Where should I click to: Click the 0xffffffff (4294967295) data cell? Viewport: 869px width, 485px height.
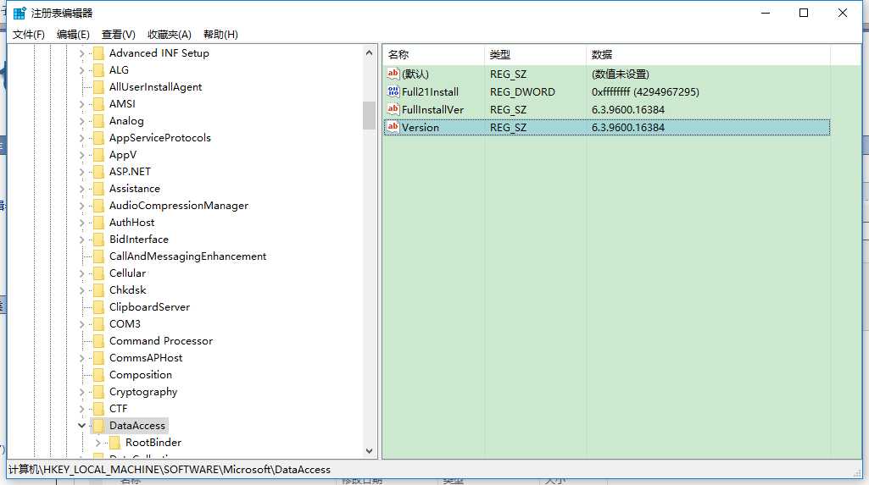click(x=645, y=91)
